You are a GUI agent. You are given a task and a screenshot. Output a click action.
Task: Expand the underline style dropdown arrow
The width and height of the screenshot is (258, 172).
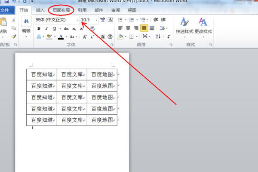click(x=60, y=29)
